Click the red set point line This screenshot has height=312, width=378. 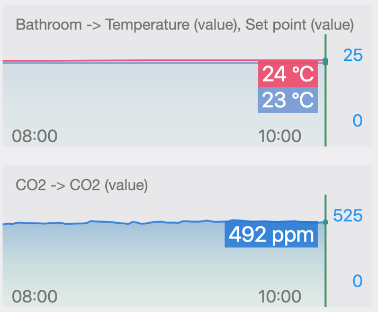[132, 61]
